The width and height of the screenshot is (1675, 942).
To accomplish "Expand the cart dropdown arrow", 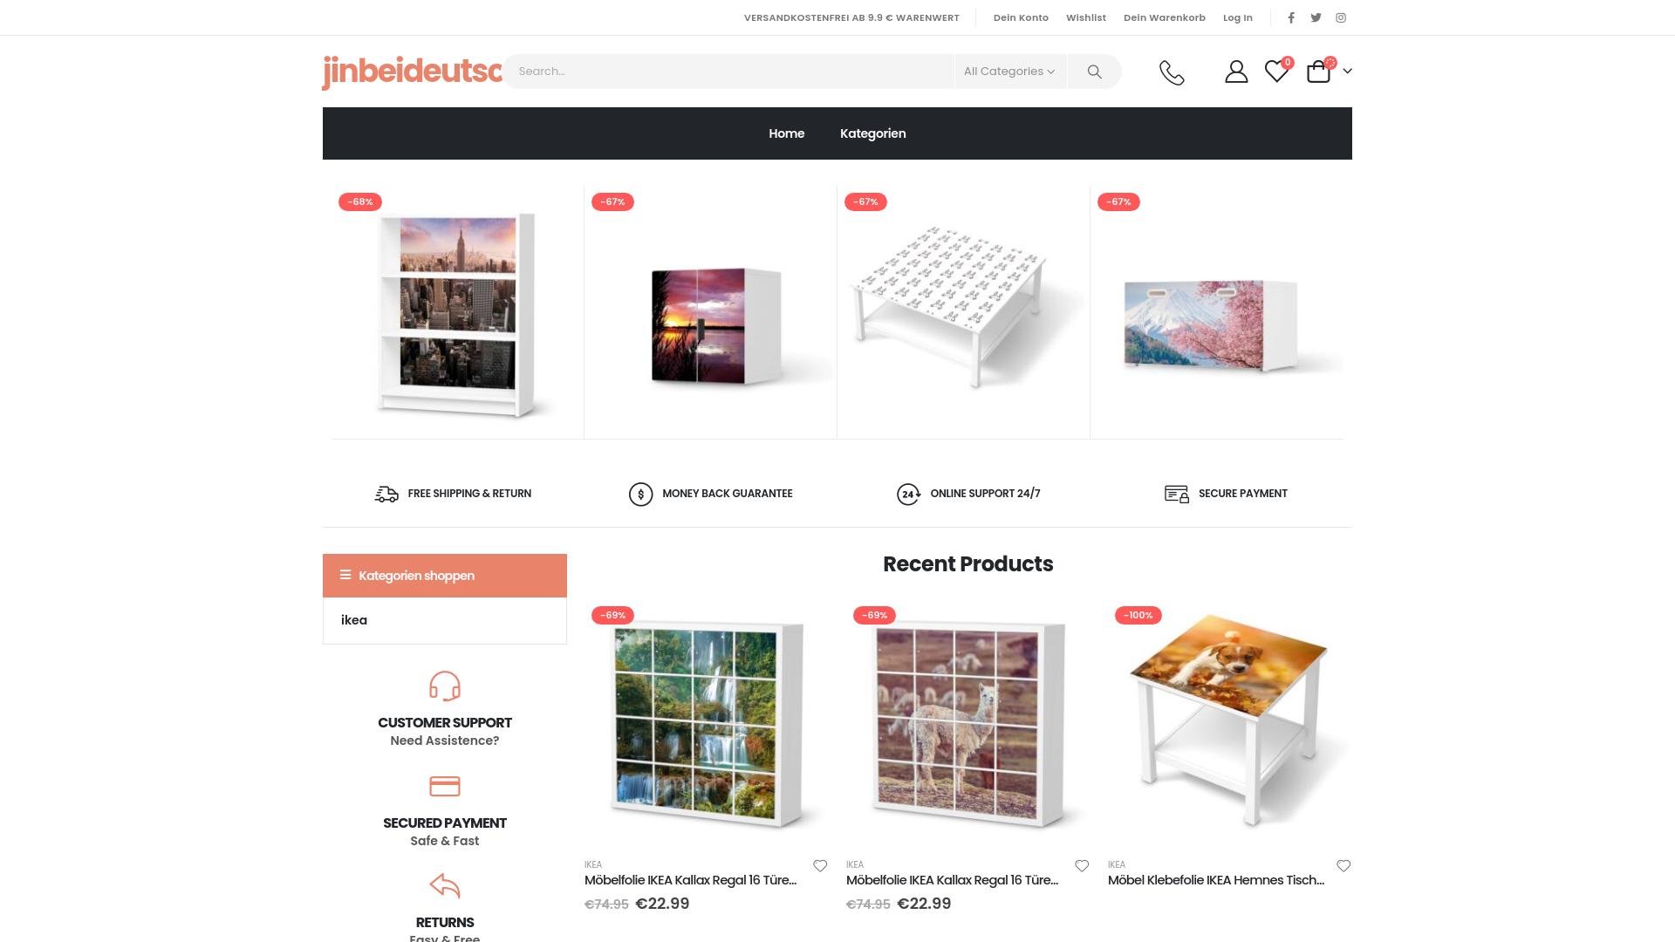I will click(1347, 72).
